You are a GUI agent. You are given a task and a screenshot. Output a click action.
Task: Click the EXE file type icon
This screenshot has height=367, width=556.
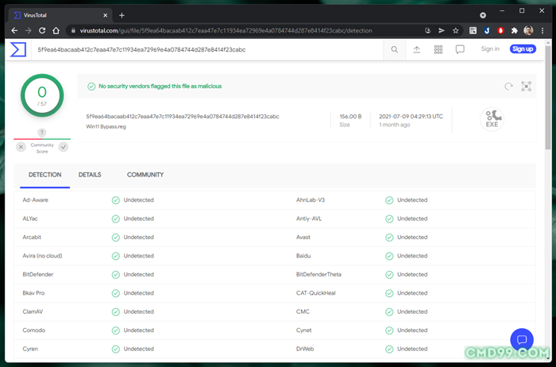492,119
